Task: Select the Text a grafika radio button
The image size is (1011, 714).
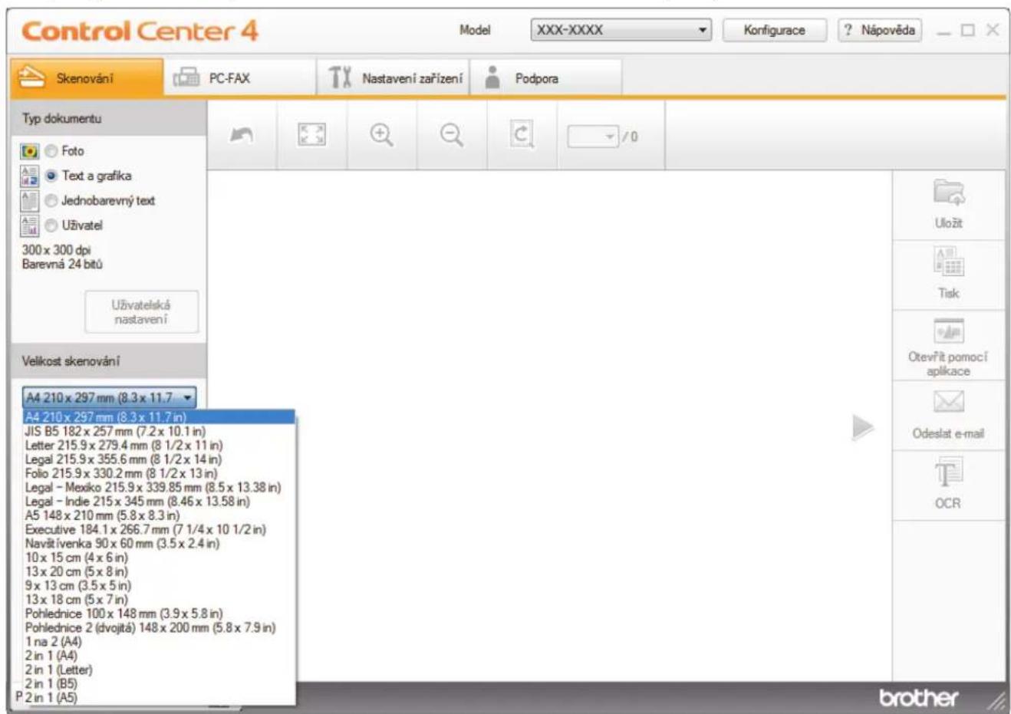Action: click(51, 176)
